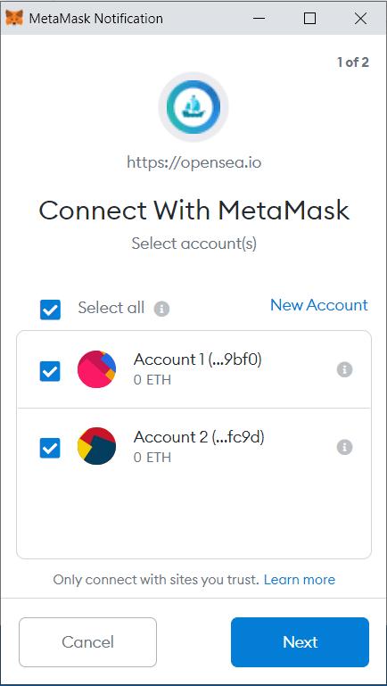
Task: Click the https://opensea.io site URL
Action: [194, 162]
